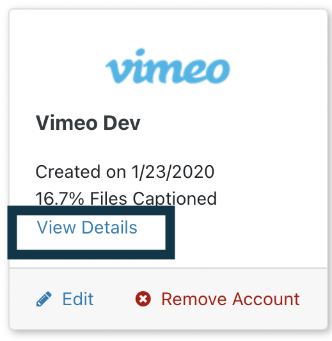Open View Details for Vimeo Dev
Viewport: 332px width, 341px height.
click(87, 227)
